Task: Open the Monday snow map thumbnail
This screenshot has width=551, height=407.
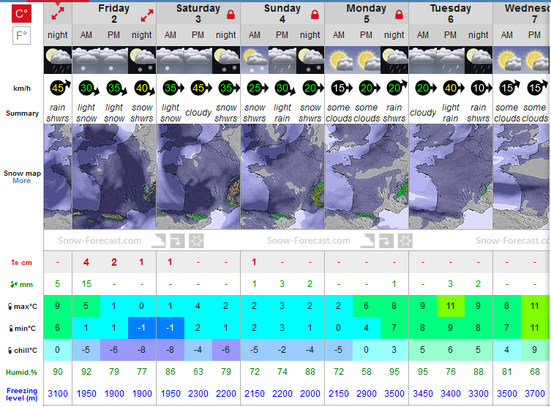Action: click(x=367, y=177)
